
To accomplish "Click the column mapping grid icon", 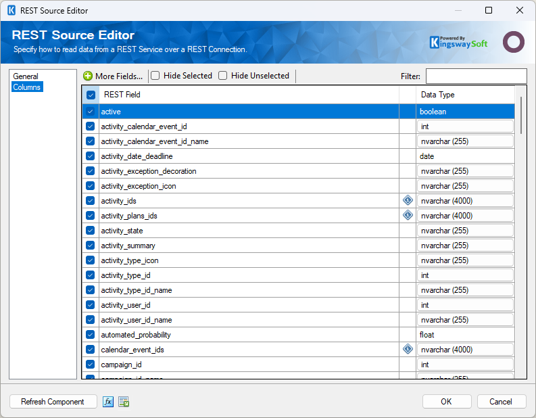I will pos(124,402).
